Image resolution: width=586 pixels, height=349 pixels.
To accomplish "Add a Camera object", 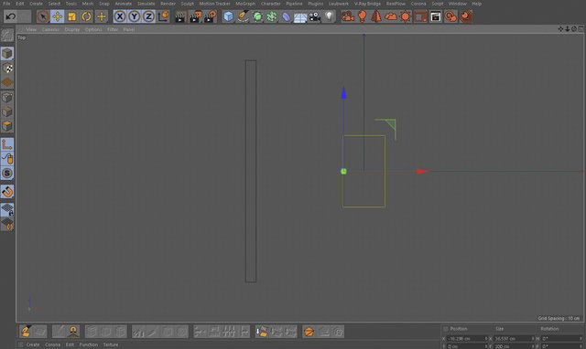I will tap(315, 16).
